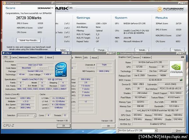Switch to the Memory tab in front CPU-Z window

[33, 58]
